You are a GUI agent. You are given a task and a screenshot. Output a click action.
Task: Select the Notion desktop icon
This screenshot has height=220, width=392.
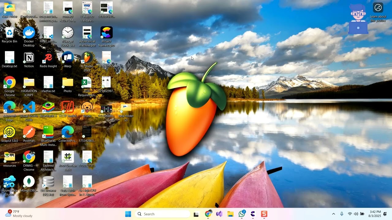click(x=29, y=57)
